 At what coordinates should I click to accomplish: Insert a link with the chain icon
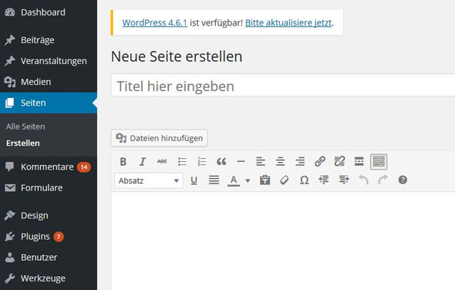pyautogui.click(x=320, y=161)
